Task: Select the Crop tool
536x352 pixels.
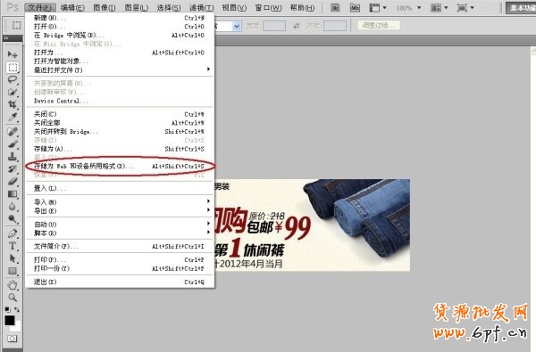Action: [x=13, y=104]
